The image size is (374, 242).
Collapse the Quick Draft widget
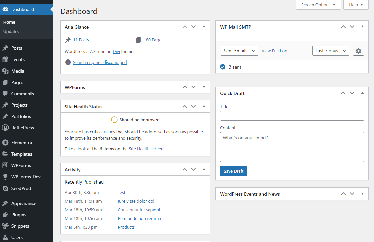pyautogui.click(x=362, y=93)
